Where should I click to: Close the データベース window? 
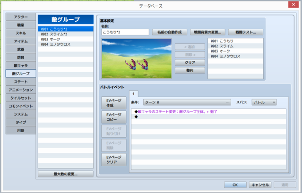click(x=293, y=4)
